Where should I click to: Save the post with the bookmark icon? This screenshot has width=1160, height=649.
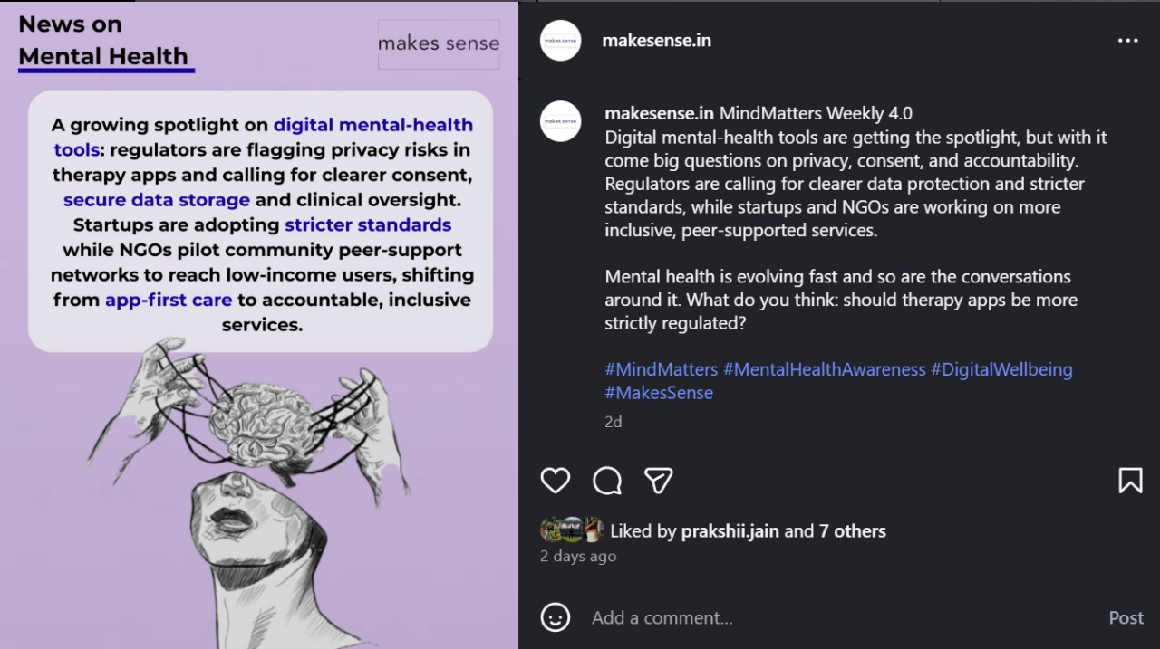click(1130, 480)
